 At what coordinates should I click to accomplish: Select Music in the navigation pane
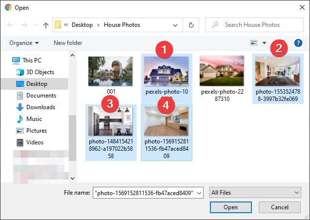(34, 119)
